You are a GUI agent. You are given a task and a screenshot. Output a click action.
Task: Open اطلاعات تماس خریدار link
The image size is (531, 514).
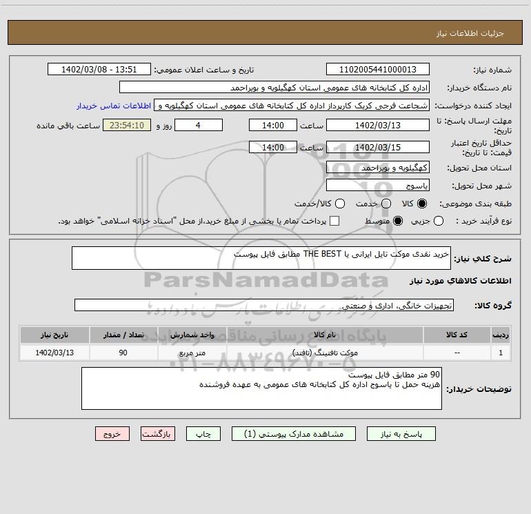114,106
